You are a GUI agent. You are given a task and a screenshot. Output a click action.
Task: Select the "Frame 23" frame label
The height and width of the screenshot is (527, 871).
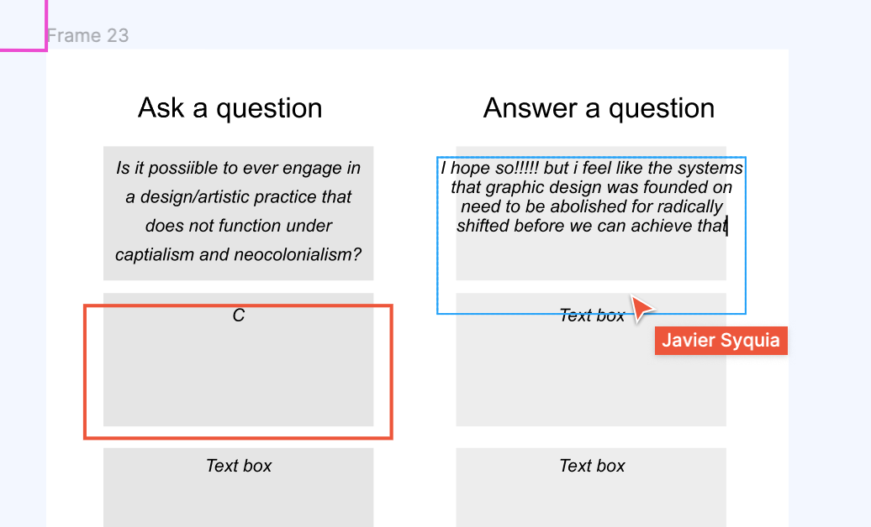[88, 35]
